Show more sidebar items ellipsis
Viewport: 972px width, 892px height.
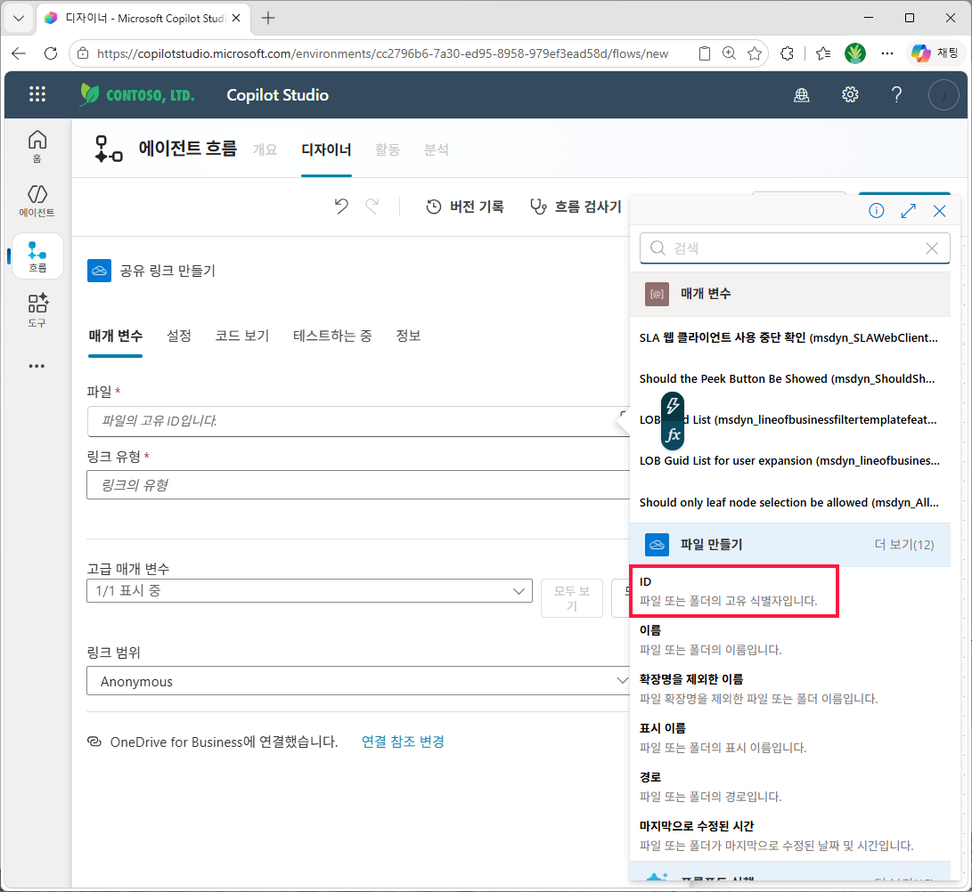pos(37,366)
